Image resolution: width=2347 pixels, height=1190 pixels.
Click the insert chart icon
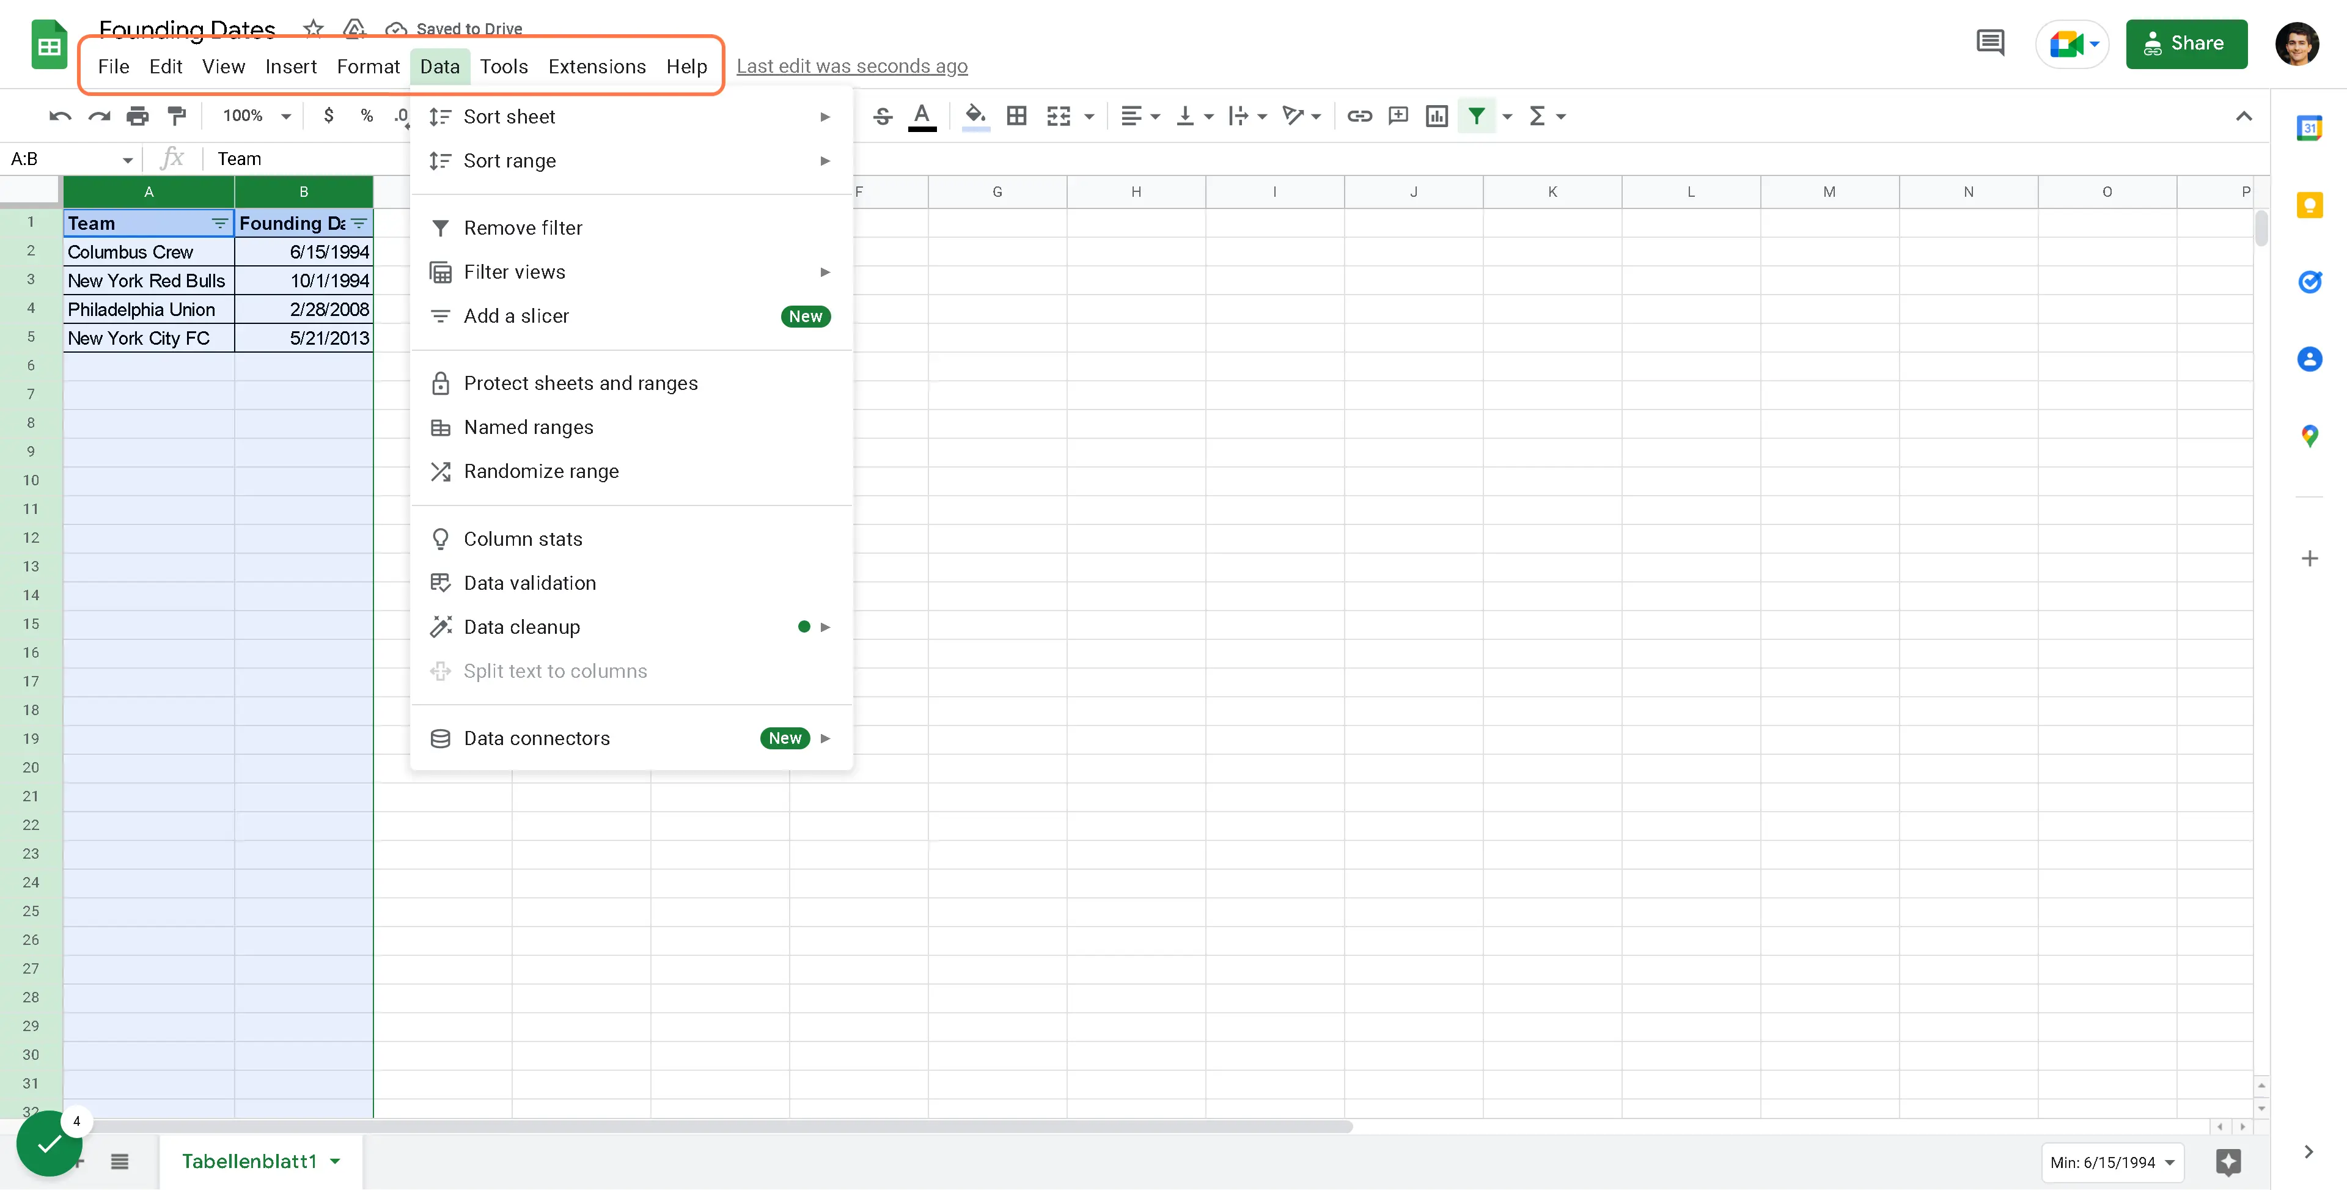point(1437,116)
